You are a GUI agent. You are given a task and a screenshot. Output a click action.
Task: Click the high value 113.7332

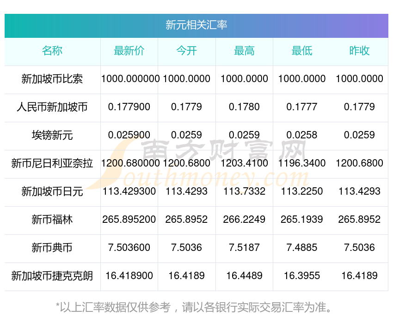pos(244,191)
